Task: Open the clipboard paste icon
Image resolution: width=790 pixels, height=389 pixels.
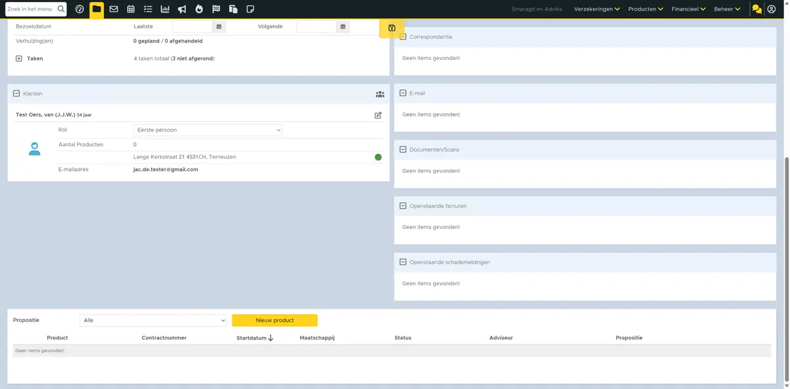Action: pos(233,9)
